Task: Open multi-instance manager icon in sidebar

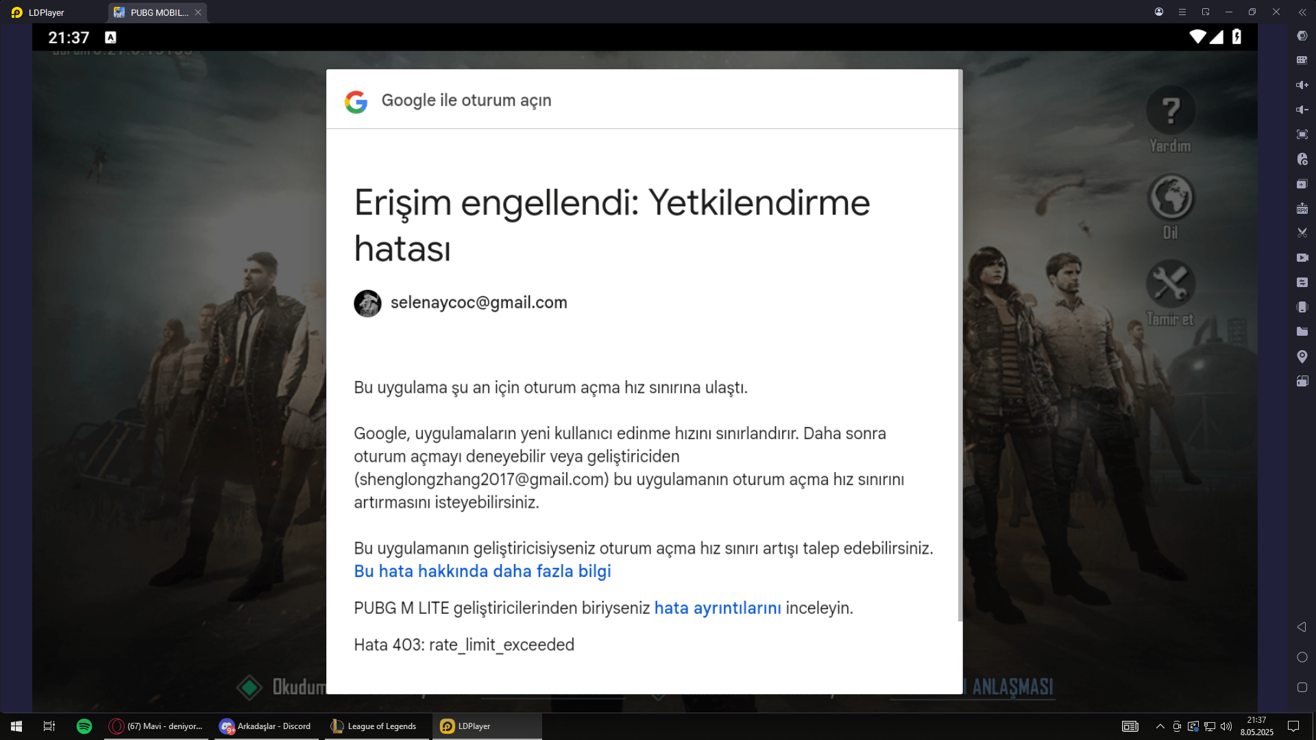Action: [1302, 184]
